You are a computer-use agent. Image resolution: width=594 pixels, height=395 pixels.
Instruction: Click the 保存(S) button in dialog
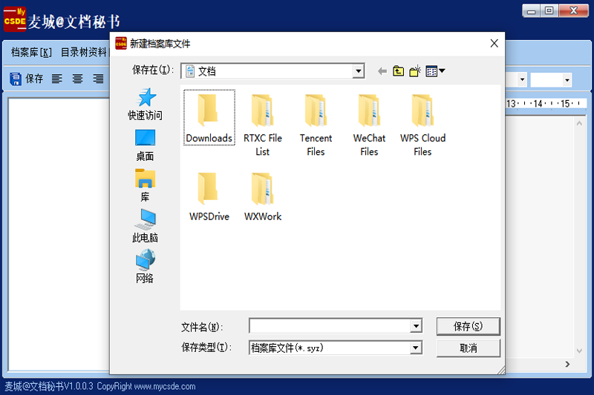pos(469,326)
